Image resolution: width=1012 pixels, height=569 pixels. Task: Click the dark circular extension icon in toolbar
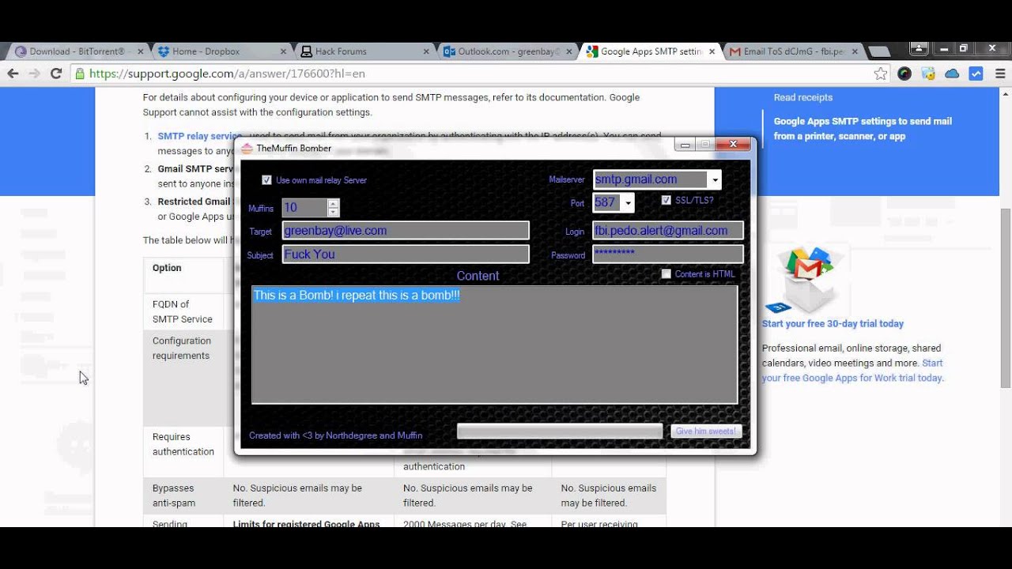[x=904, y=73]
